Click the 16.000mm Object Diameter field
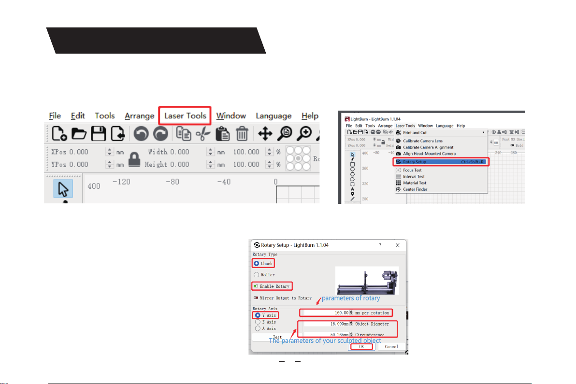 coord(326,324)
